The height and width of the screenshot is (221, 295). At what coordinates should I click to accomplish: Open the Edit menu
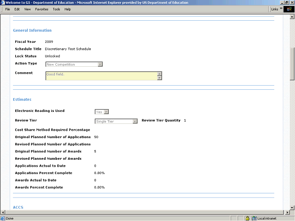[x=17, y=9]
